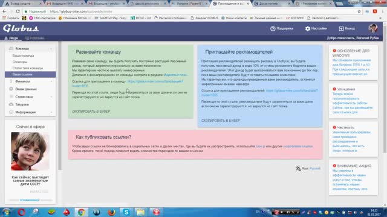The height and width of the screenshot is (217, 387).
Task: Open the Поддержка help icon
Action: [x=273, y=28]
